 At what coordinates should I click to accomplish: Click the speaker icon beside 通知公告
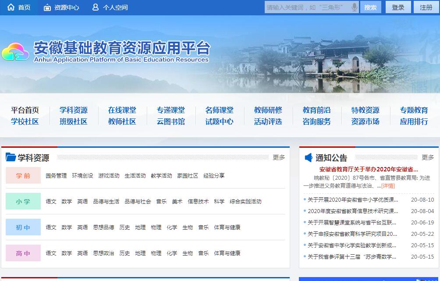[309, 157]
